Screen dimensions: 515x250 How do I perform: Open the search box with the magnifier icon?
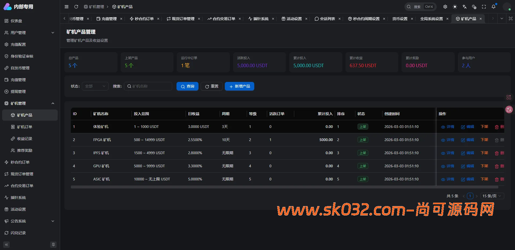click(409, 7)
